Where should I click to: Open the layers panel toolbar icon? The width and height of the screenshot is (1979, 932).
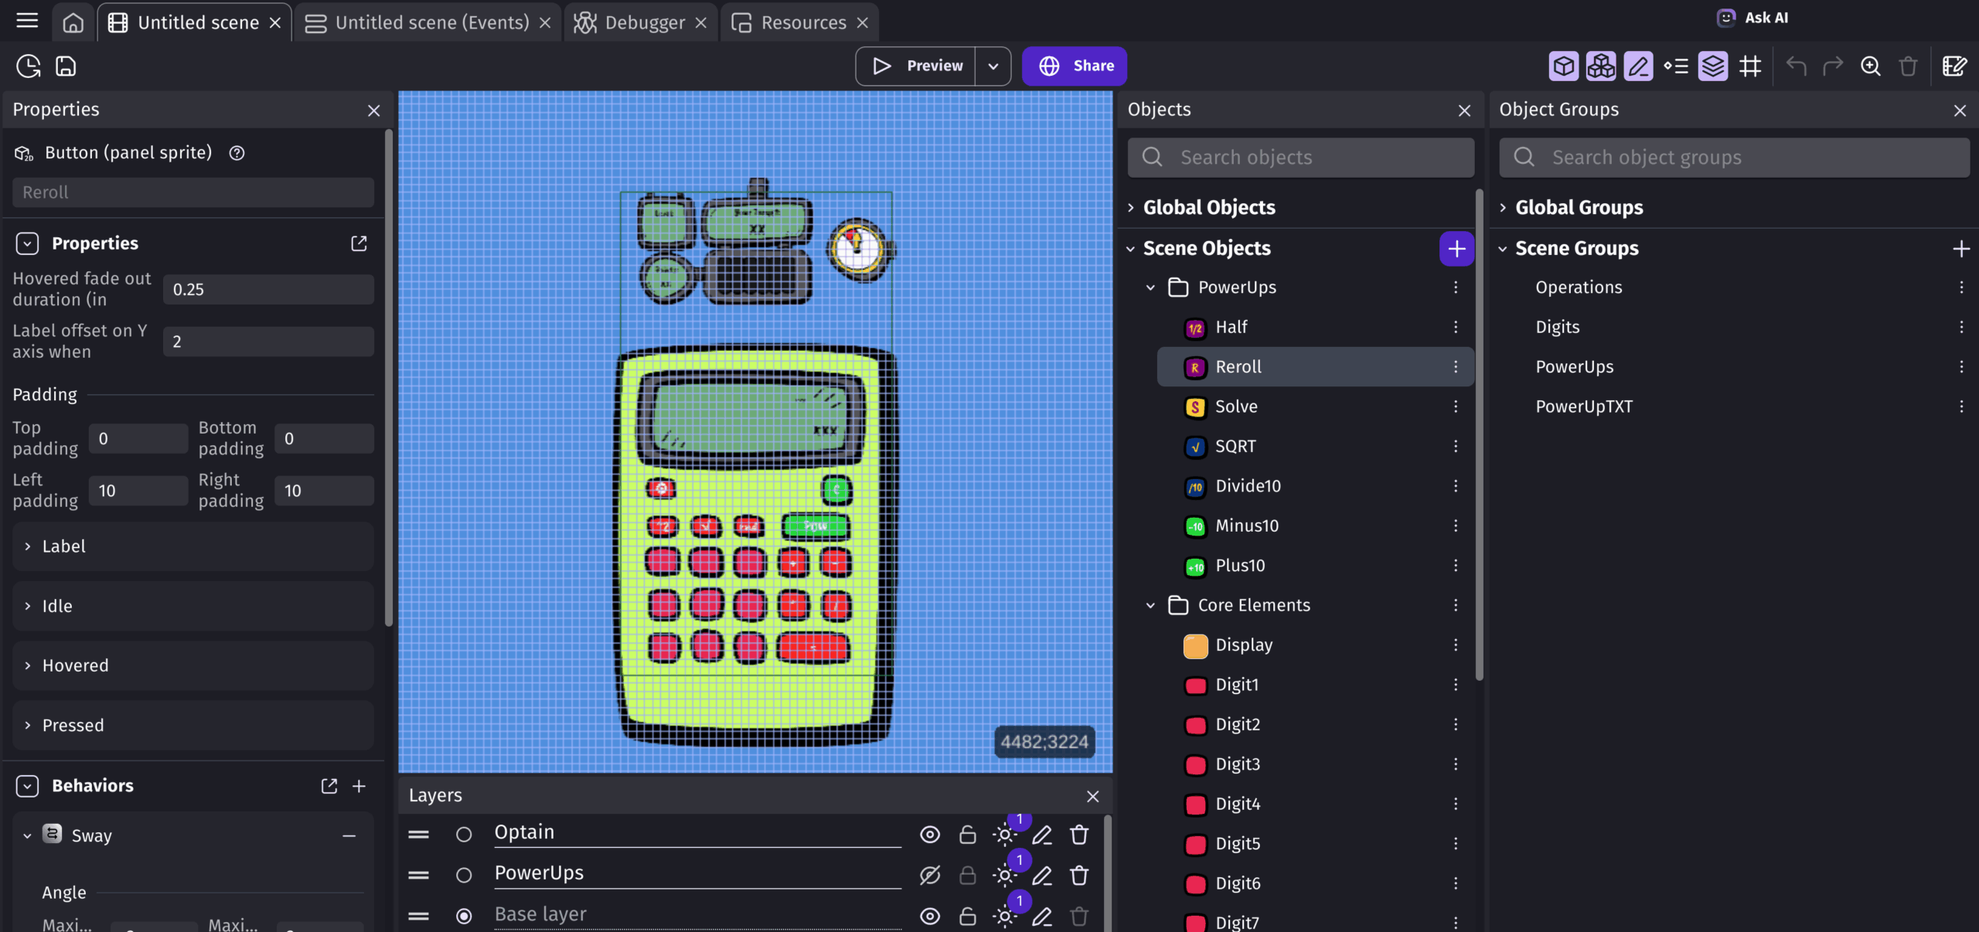tap(1712, 66)
